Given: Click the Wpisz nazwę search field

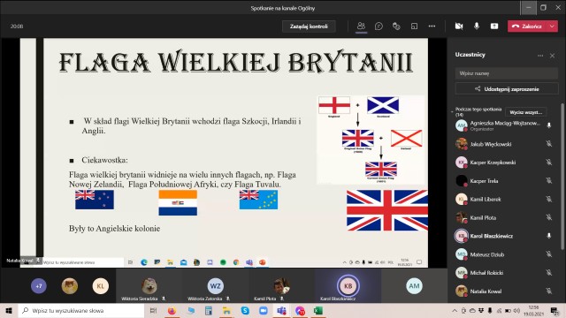Looking at the screenshot, I should [x=507, y=73].
